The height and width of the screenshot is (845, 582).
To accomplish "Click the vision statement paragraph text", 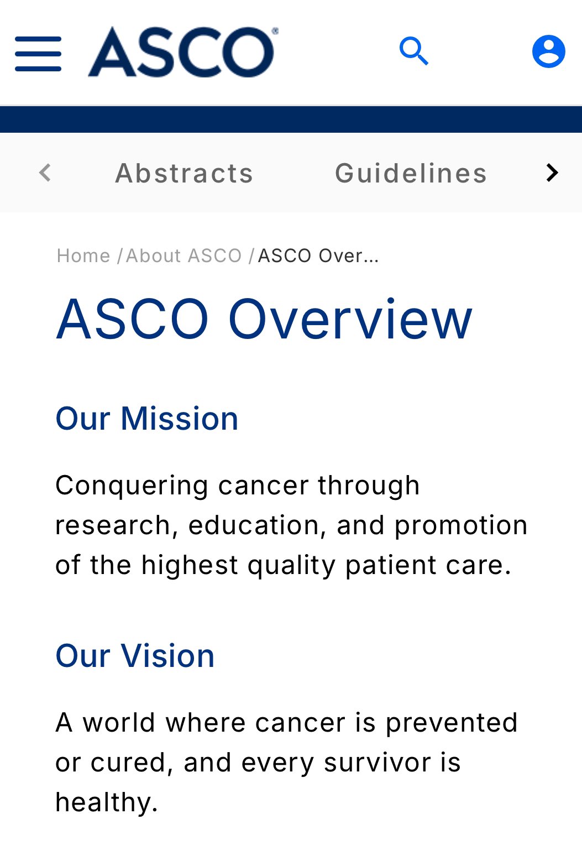I will (286, 763).
